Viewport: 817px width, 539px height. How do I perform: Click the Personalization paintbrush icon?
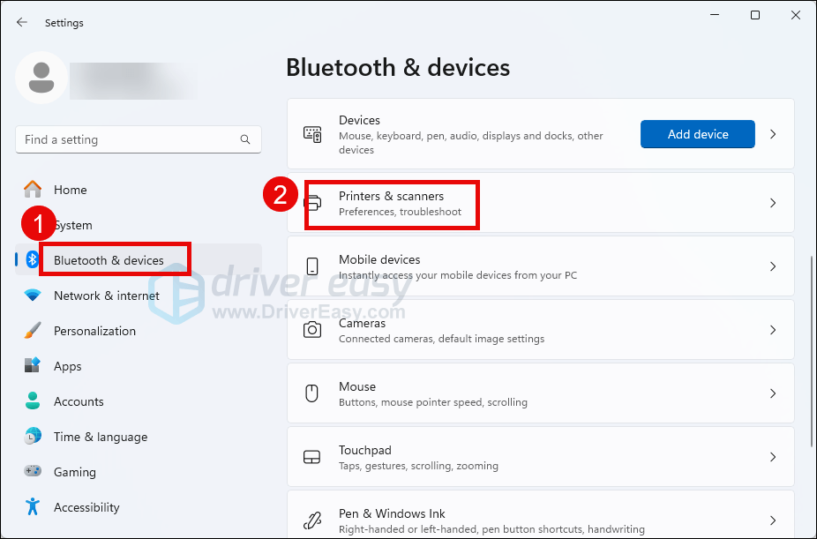(x=33, y=331)
